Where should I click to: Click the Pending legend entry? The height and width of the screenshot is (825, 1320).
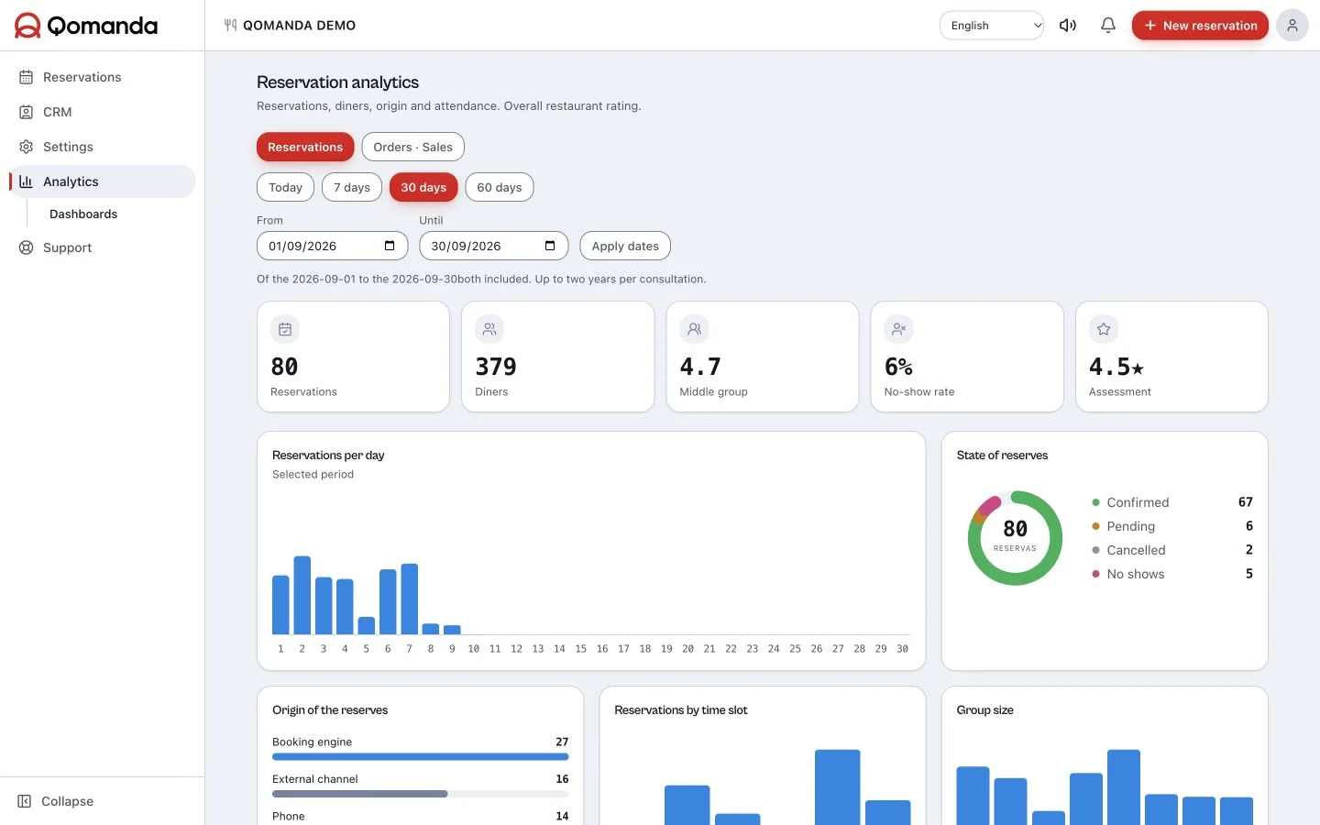(x=1172, y=526)
